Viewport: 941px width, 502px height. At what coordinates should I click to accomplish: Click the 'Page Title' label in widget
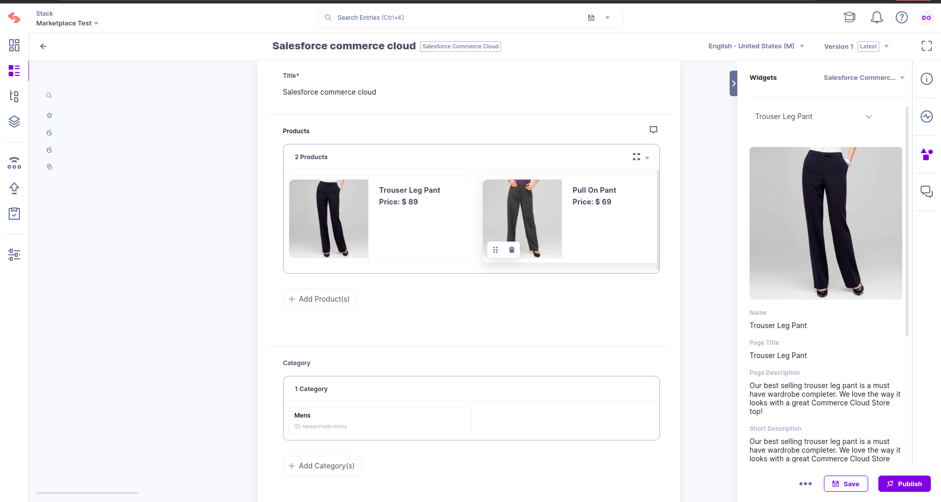[764, 343]
